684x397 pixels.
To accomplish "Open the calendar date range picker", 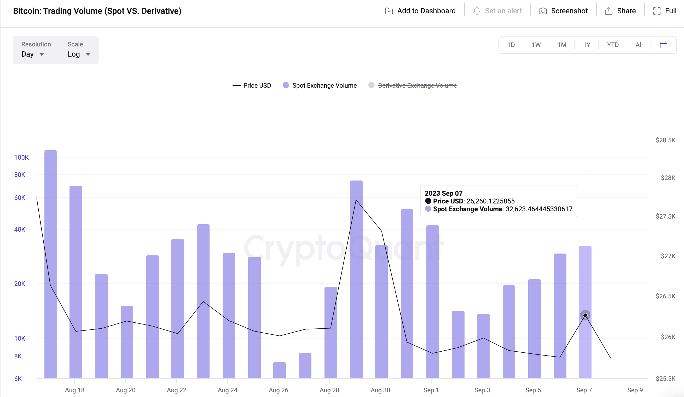I will click(663, 45).
